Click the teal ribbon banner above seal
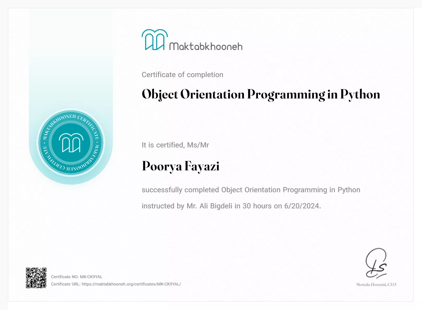This screenshot has width=422, height=310. tap(71, 65)
